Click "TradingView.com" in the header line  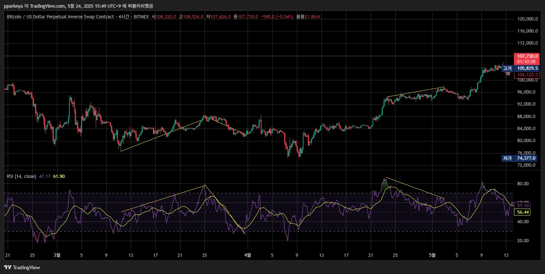point(47,6)
